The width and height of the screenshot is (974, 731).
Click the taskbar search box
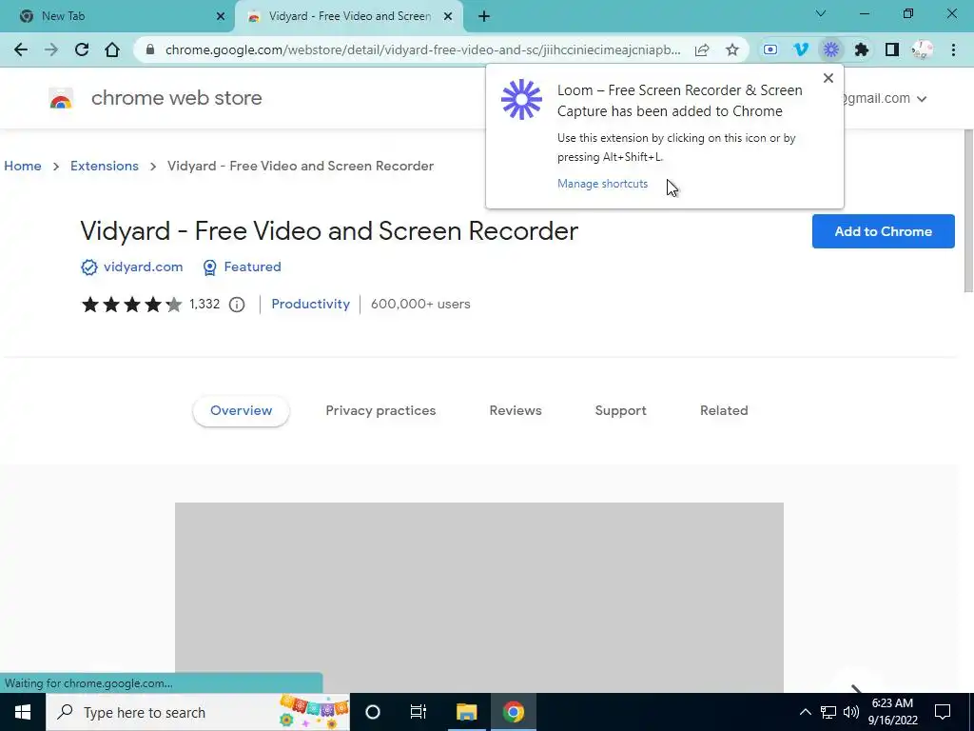tap(198, 712)
